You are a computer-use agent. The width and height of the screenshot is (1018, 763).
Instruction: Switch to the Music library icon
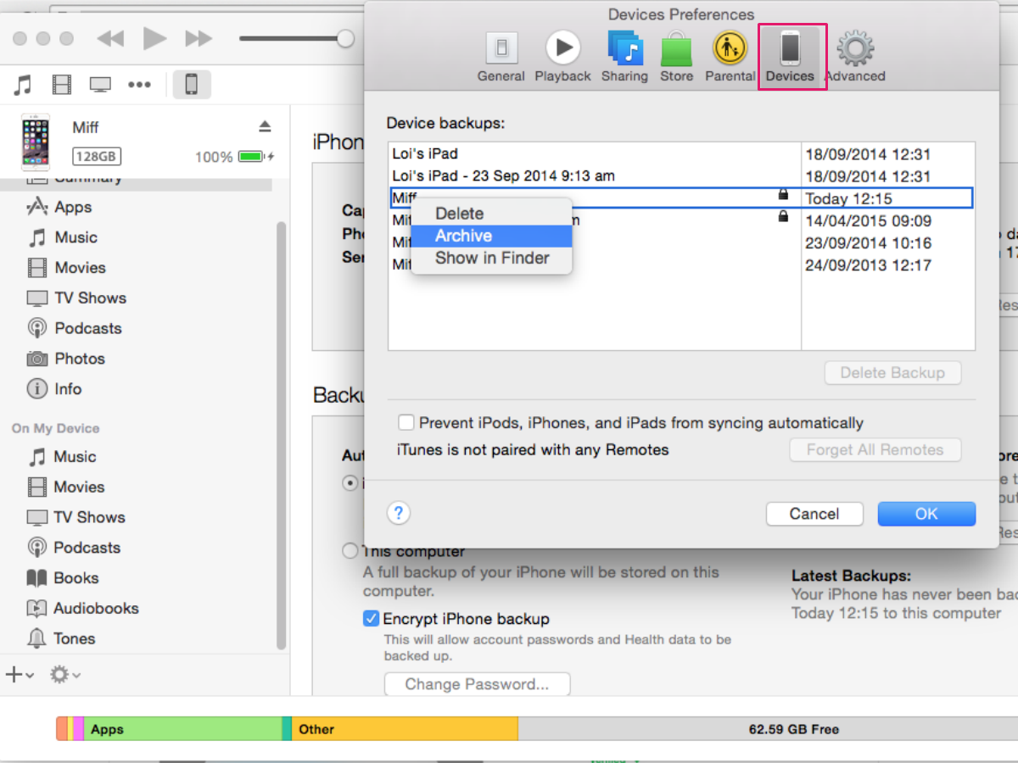24,85
